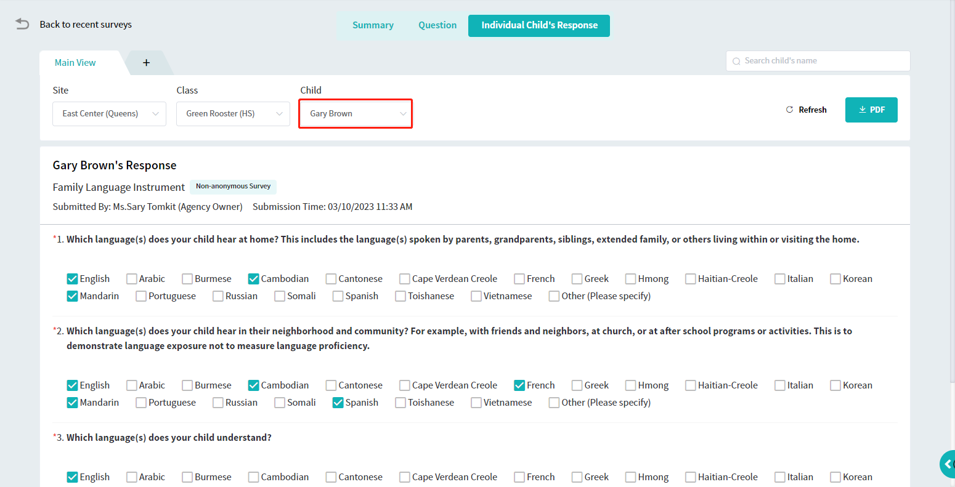Open the Main View tab

click(75, 63)
